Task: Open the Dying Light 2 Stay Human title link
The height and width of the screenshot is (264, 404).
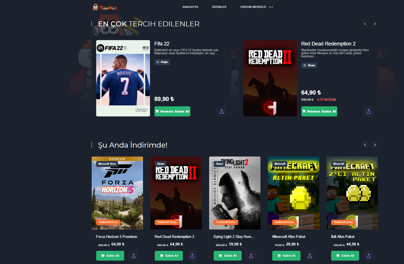Action: point(234,237)
